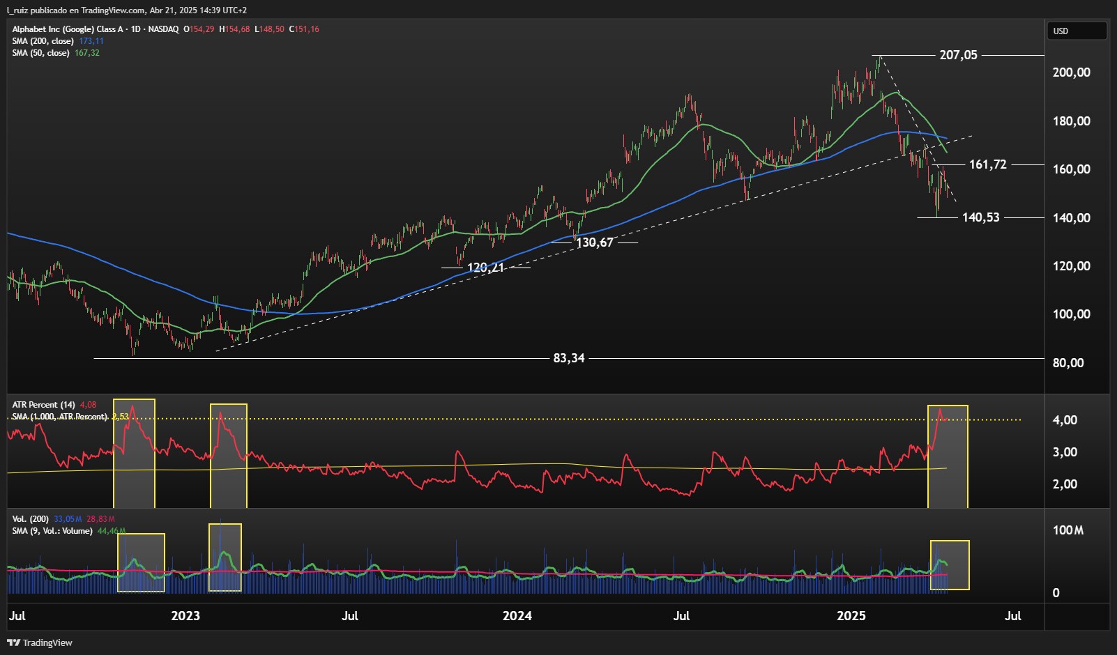Image resolution: width=1117 pixels, height=655 pixels.
Task: Click the 2,00 ATR axis value
Action: pyautogui.click(x=1065, y=484)
